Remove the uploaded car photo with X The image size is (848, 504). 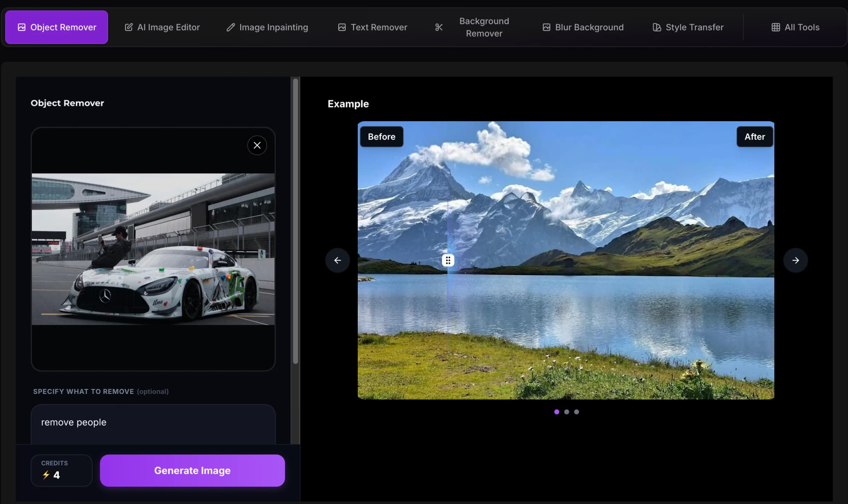(257, 145)
